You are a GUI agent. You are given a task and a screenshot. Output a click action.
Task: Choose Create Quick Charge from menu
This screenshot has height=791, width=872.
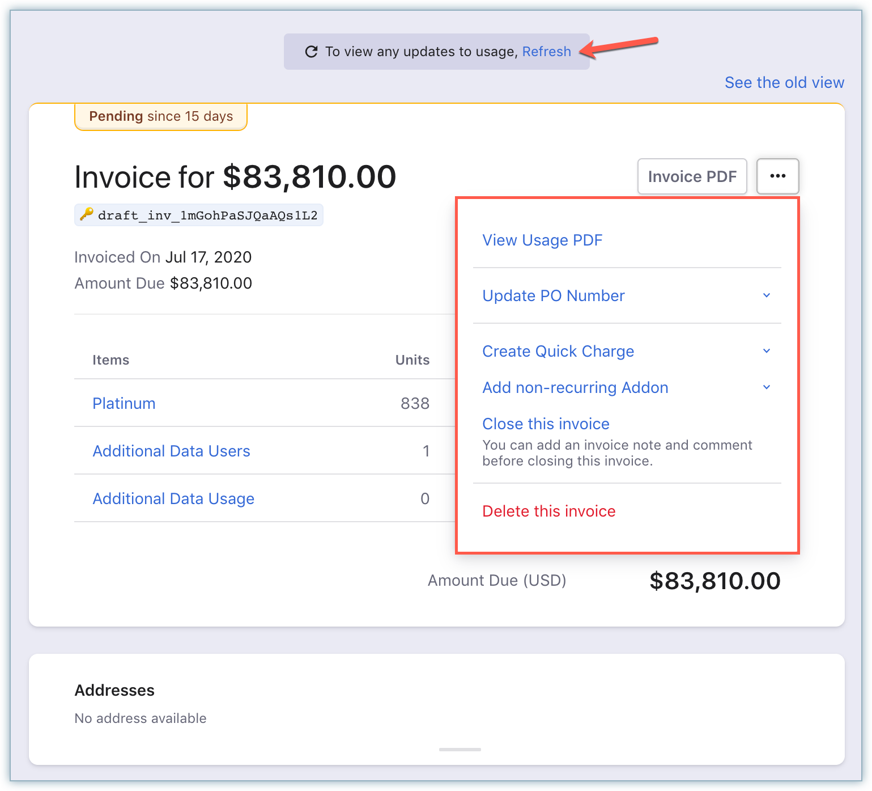(x=558, y=352)
